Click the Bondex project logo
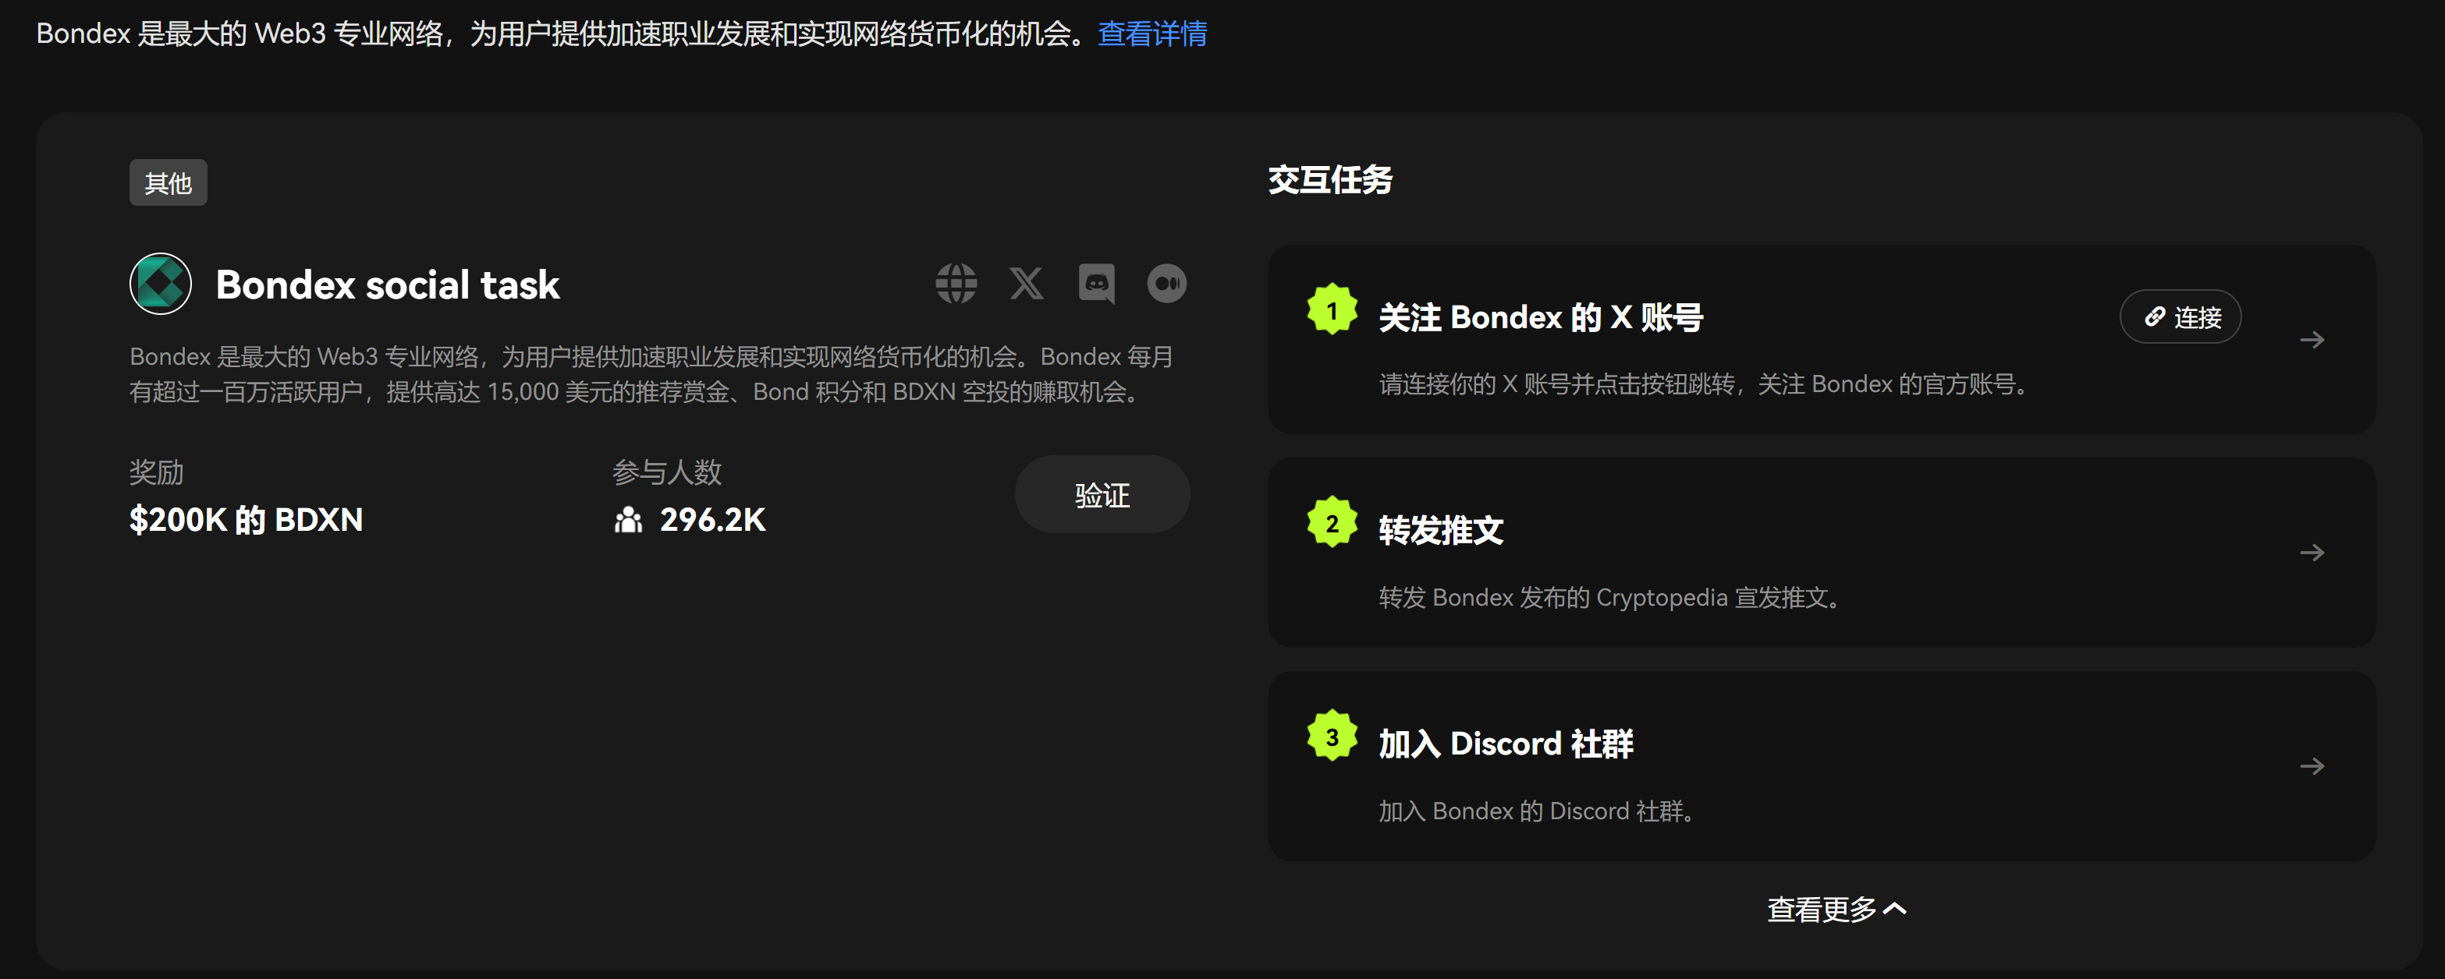Image resolution: width=2445 pixels, height=979 pixels. (161, 284)
